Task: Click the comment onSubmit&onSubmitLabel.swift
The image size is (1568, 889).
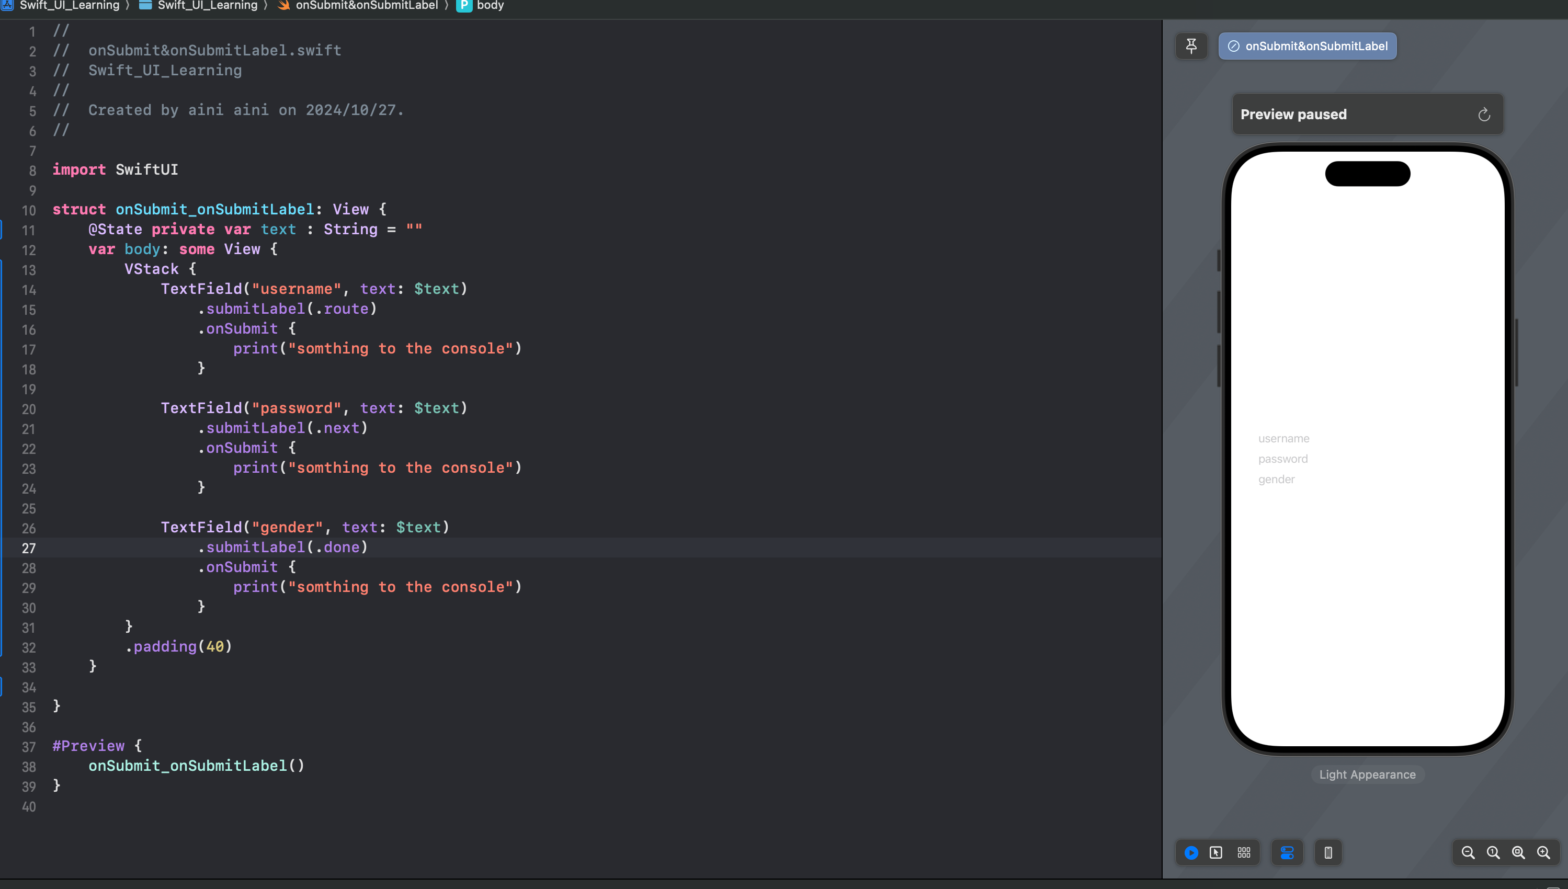Action: pyautogui.click(x=215, y=50)
